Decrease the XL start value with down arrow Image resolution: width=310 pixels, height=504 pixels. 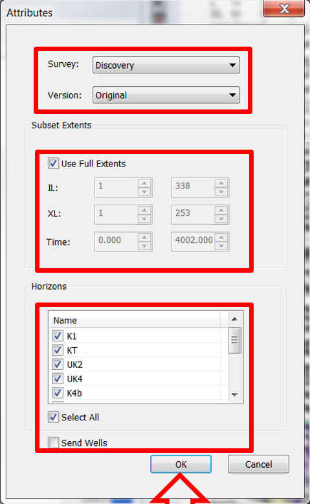(144, 219)
